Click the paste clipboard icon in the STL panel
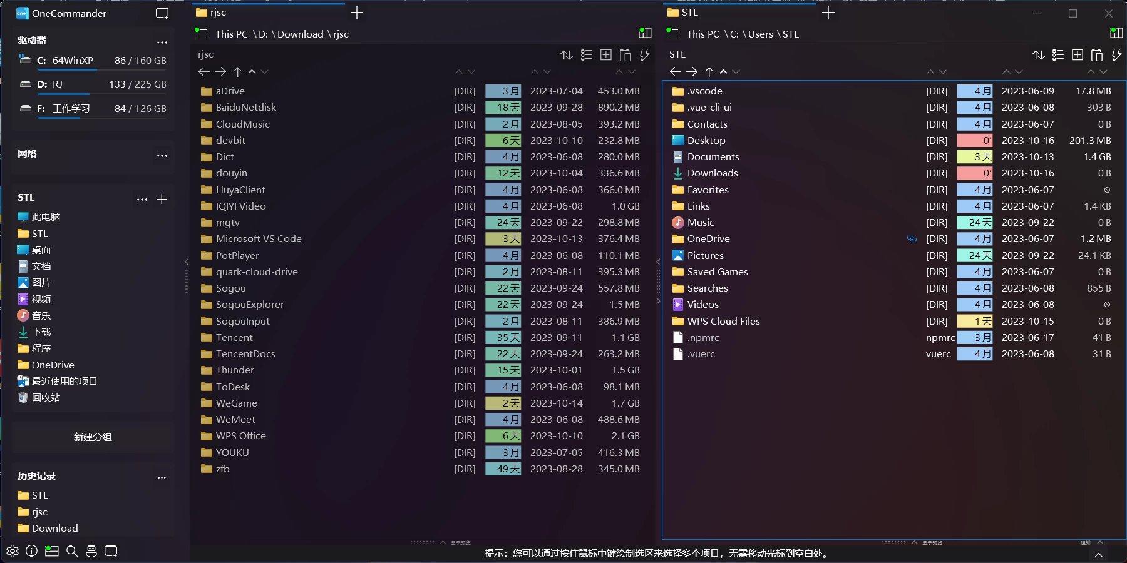Viewport: 1127px width, 563px height. 1097,55
